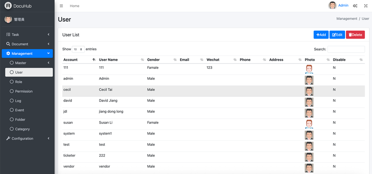The width and height of the screenshot is (372, 174).
Task: Click the sidebar profile avatar
Action: pos(8,19)
